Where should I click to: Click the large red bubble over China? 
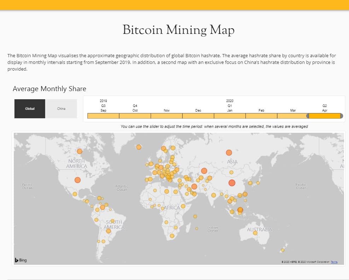[x=232, y=183]
